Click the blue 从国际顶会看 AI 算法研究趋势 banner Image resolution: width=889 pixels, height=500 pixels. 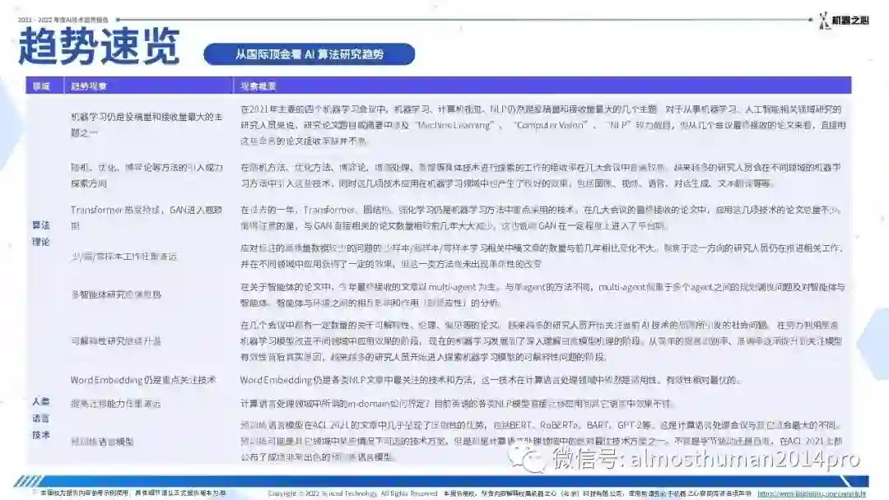click(309, 54)
